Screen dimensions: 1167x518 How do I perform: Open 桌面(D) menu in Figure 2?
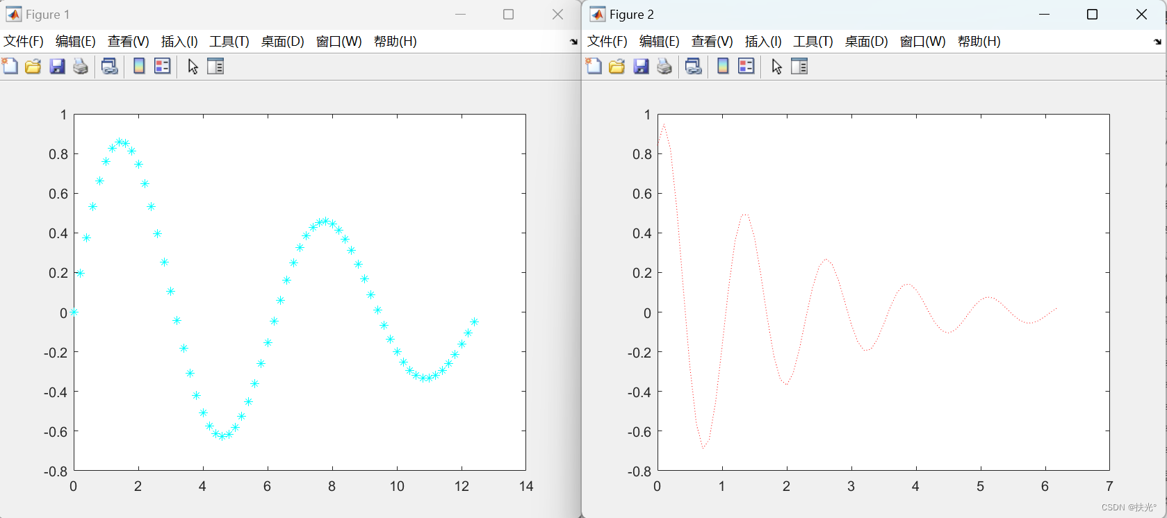coord(867,41)
